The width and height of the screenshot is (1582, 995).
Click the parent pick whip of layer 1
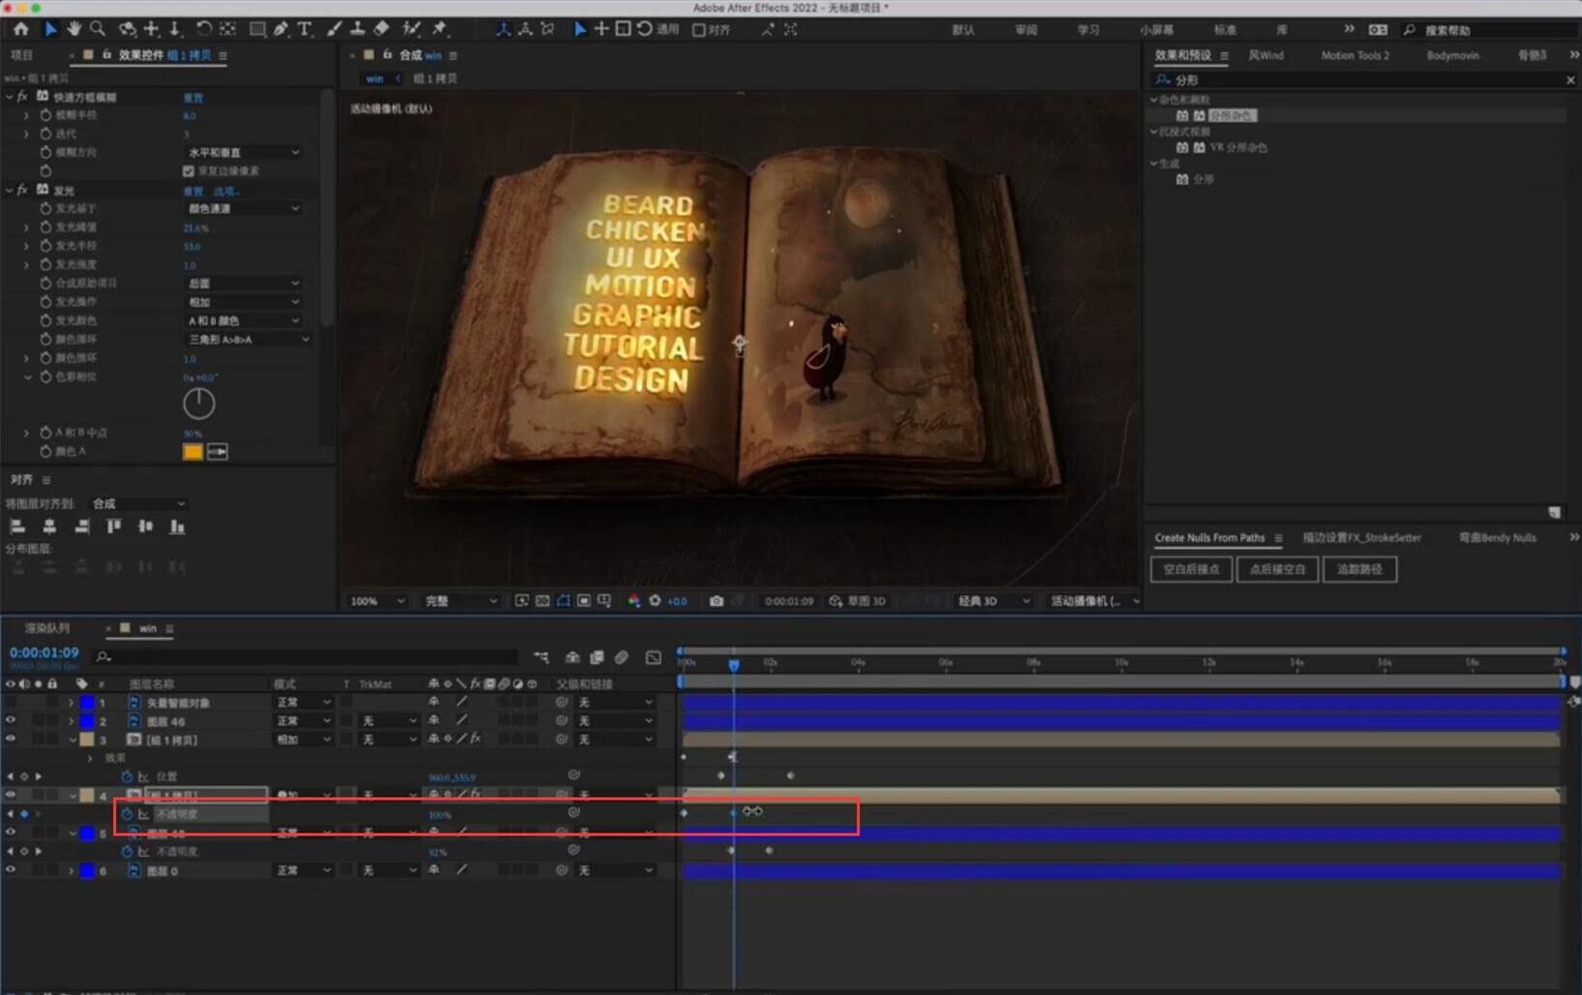(x=562, y=702)
